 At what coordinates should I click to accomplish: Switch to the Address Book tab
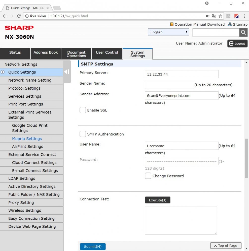tap(46, 52)
